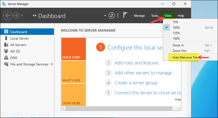
Task: Click the Server Manager title bar icon
Action: point(4,4)
